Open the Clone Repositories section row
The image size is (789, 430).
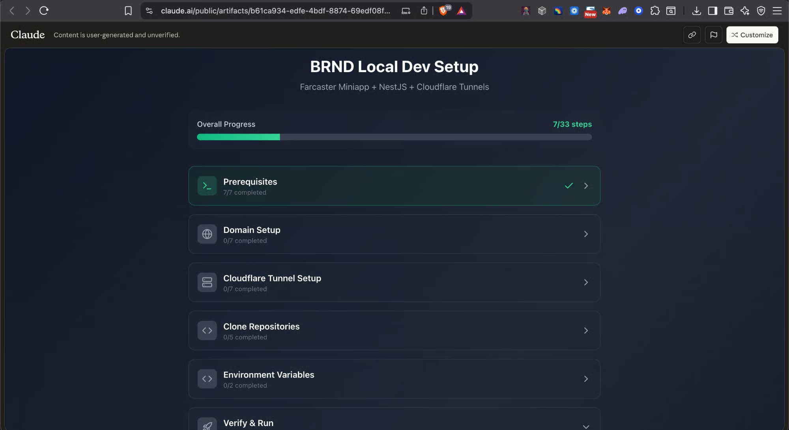[x=394, y=331]
